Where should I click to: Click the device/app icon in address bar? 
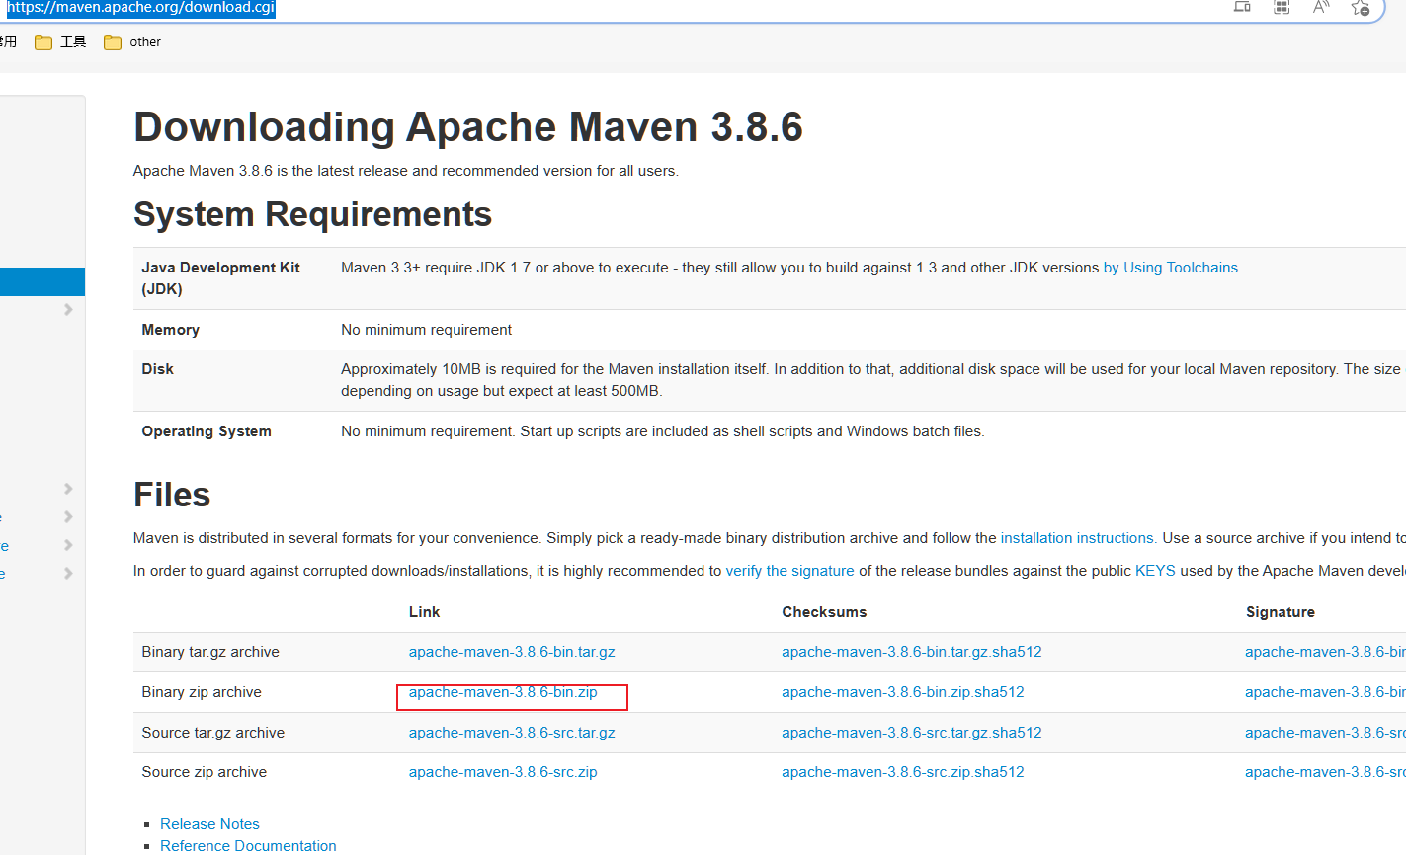click(1242, 6)
